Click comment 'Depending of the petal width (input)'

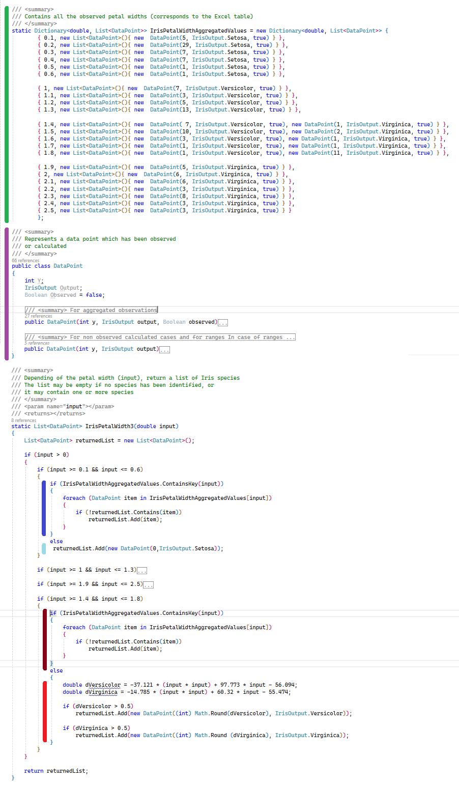126,378
